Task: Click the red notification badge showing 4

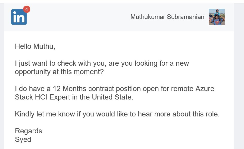Action: pos(27,9)
